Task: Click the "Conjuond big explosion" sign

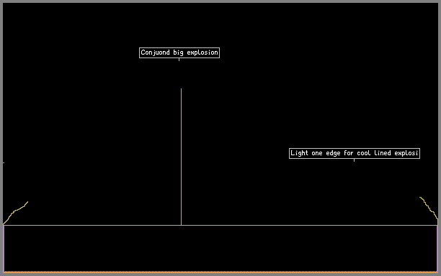Action: [179, 52]
